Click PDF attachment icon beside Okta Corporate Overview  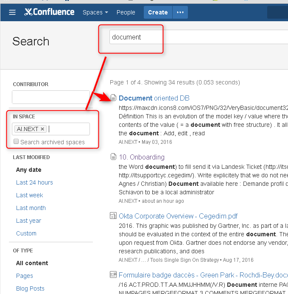pos(113,216)
